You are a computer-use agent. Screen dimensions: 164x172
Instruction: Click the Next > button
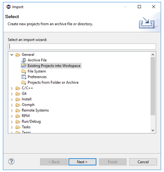[83, 162]
